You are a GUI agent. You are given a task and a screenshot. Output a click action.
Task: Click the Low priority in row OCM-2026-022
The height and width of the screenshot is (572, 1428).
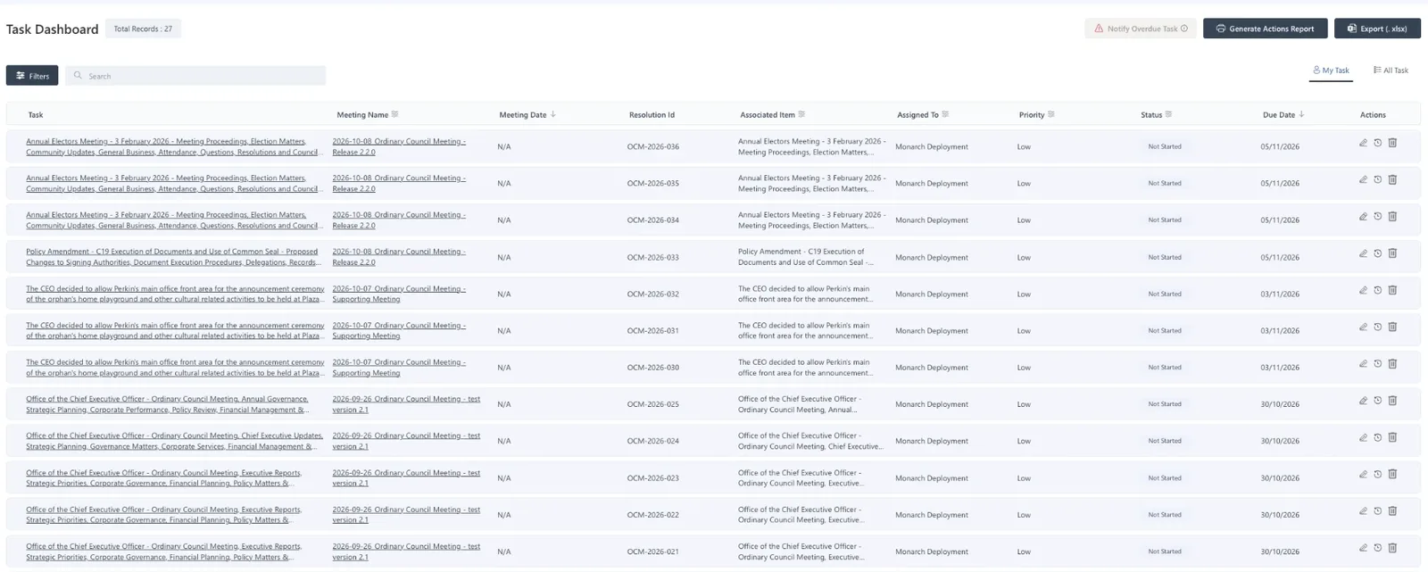point(1024,515)
